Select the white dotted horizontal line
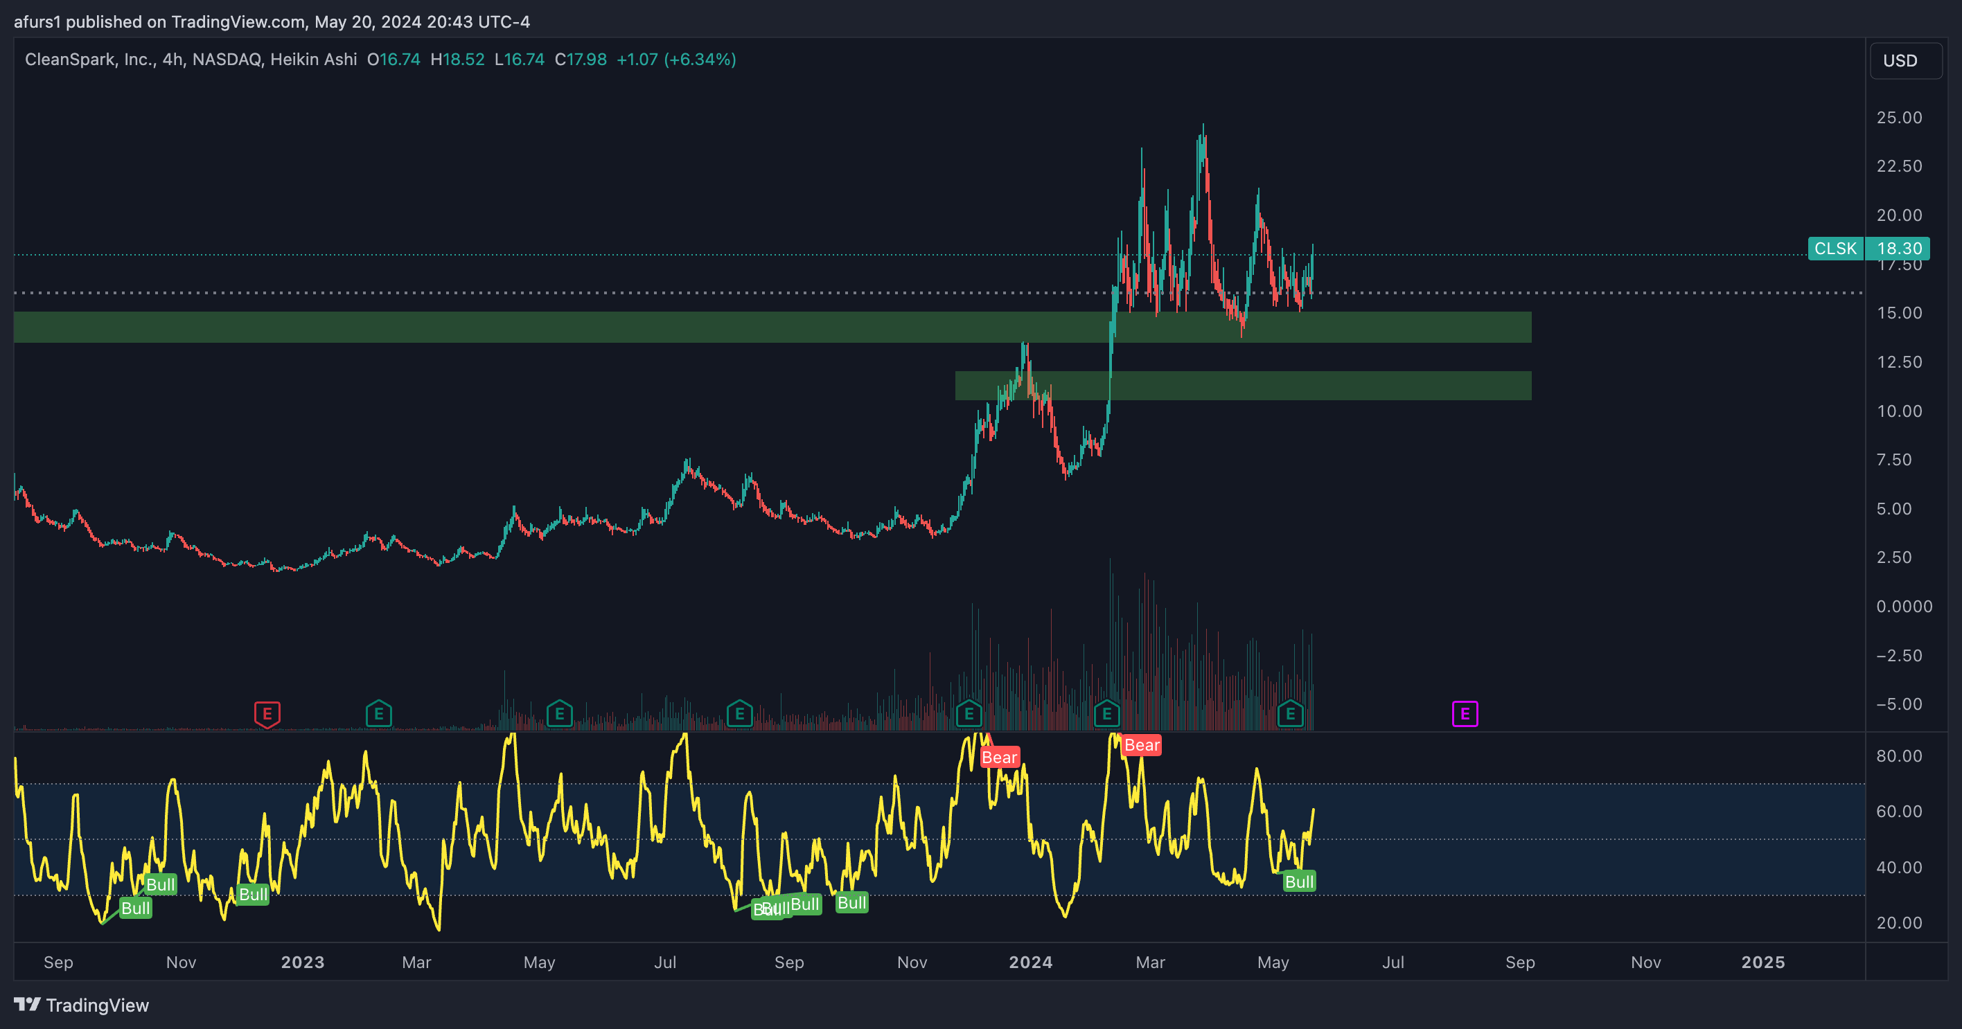 tap(938, 292)
